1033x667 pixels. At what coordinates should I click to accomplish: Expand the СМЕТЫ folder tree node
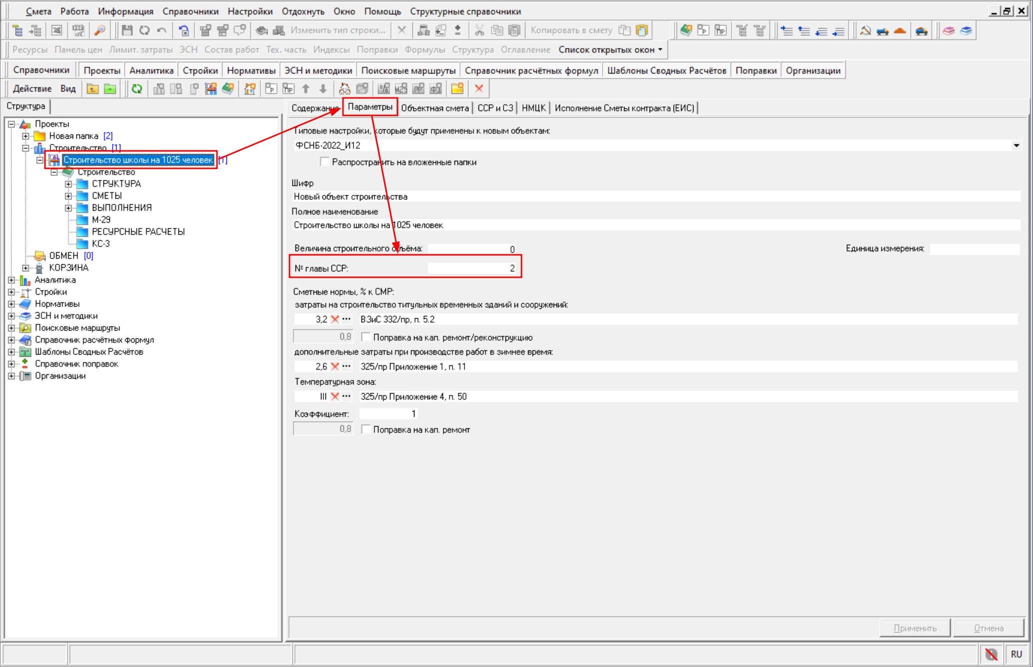coord(68,196)
